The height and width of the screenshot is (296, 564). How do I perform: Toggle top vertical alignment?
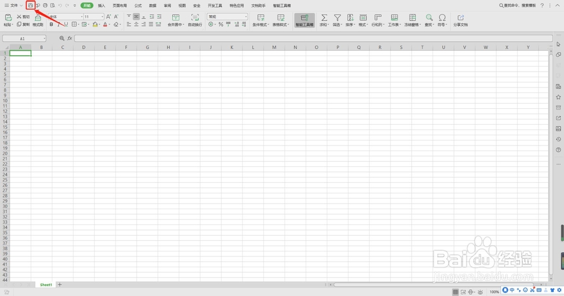pyautogui.click(x=129, y=16)
